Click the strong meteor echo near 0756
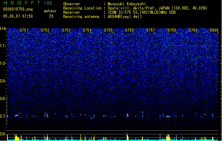 point(127,116)
